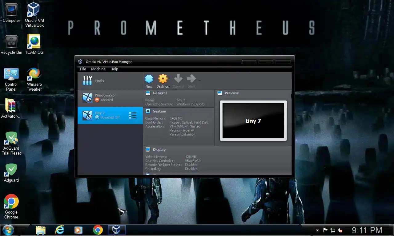Open Google Chrome desktop shortcut

click(11, 206)
